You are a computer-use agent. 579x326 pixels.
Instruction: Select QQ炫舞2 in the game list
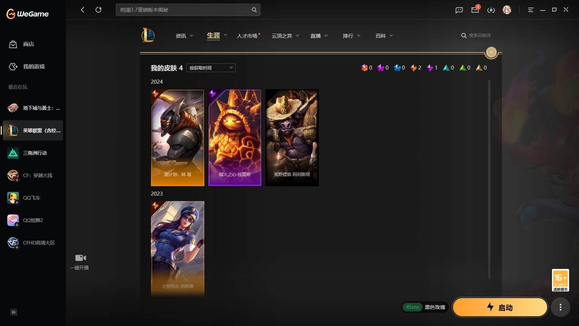33,220
